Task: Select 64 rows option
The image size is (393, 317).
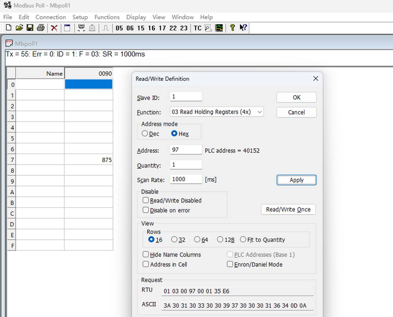Action: (x=197, y=239)
